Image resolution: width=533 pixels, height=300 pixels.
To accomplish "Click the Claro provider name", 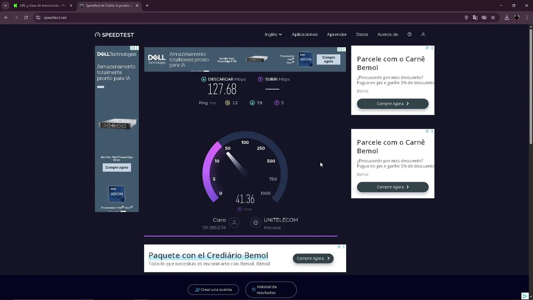I will (219, 220).
